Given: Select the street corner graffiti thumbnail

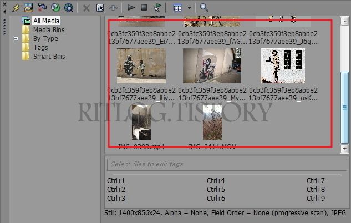Looking at the screenshot, I should tap(212, 65).
